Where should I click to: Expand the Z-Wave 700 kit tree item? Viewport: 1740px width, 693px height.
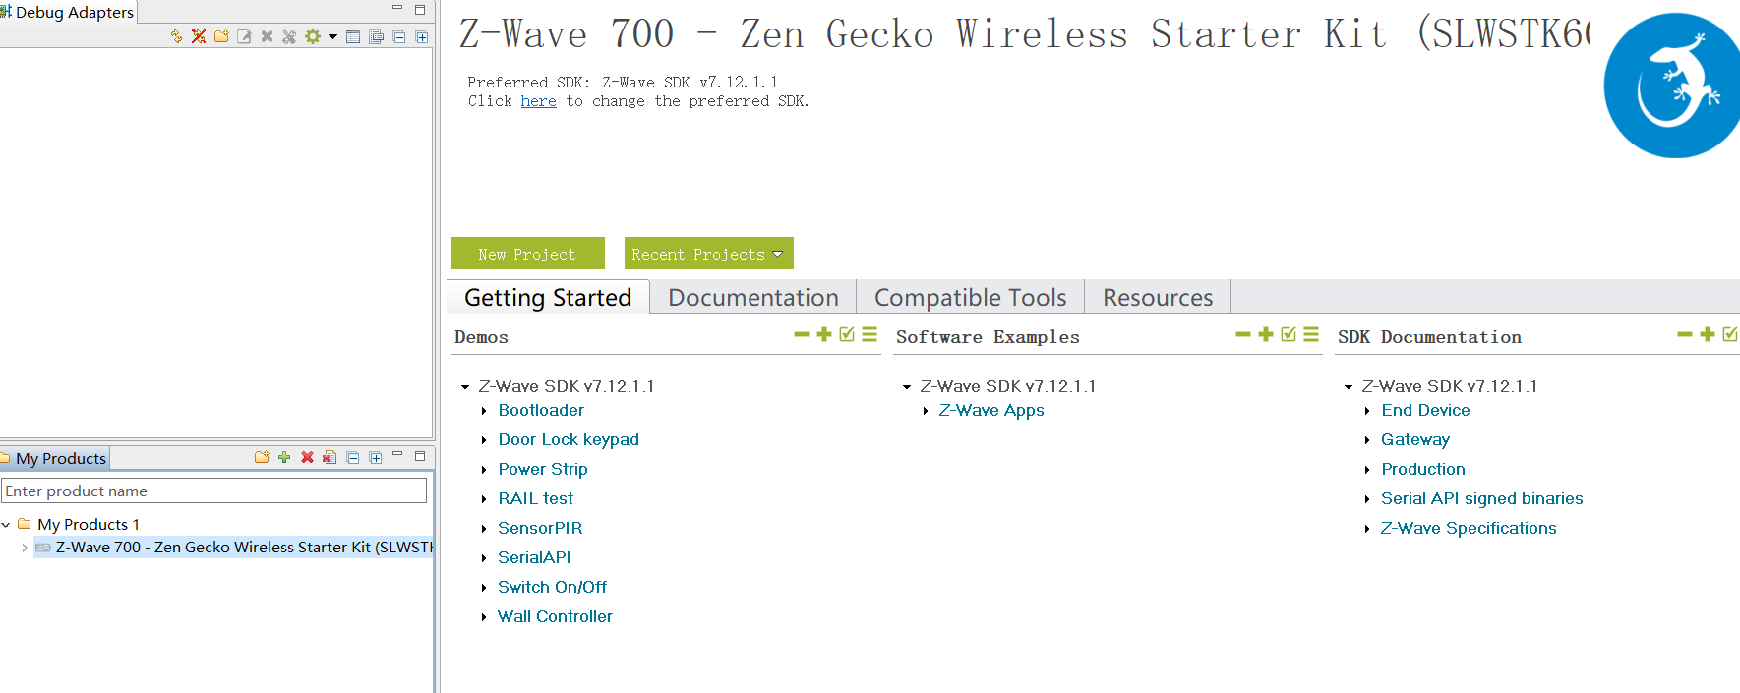[x=24, y=548]
